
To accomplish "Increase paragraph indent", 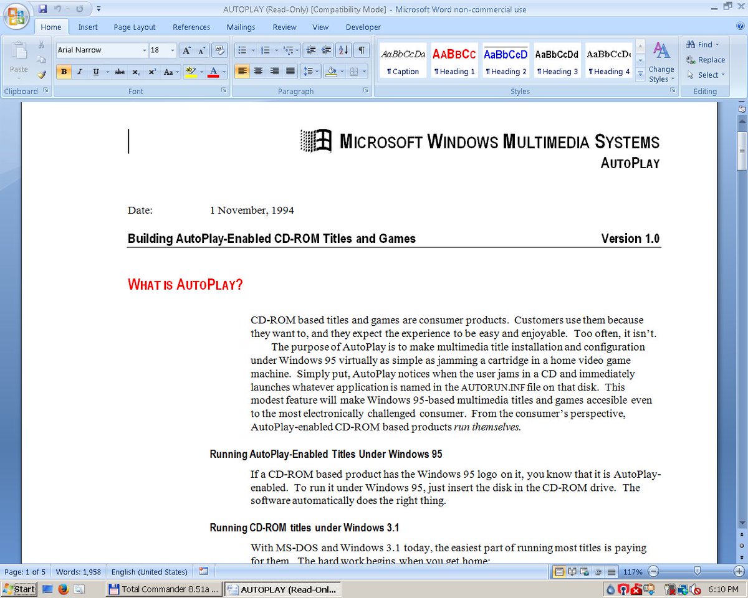I will pos(325,50).
